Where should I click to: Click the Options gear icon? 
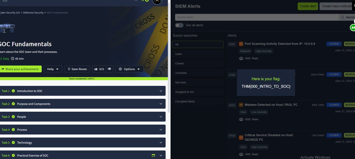pos(120,69)
